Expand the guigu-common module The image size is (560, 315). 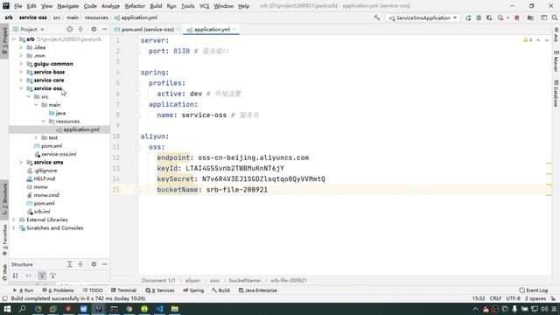pyautogui.click(x=21, y=64)
